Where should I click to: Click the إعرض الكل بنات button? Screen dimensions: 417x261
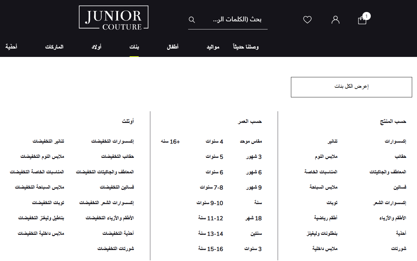(351, 87)
